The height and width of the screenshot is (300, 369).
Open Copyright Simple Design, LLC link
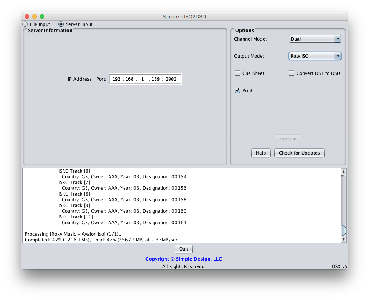pyautogui.click(x=184, y=259)
